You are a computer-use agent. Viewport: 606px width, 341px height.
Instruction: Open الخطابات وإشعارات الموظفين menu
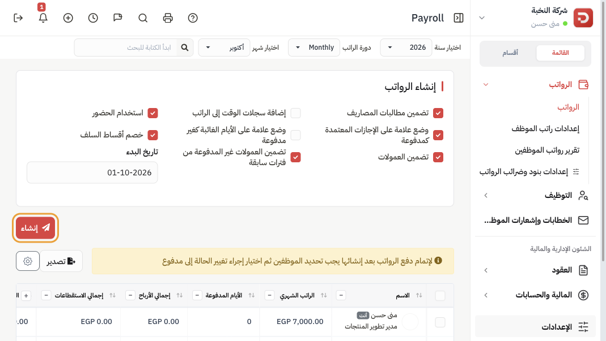[x=536, y=220]
